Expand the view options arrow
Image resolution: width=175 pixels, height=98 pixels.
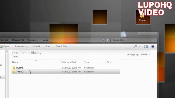tap(140, 47)
